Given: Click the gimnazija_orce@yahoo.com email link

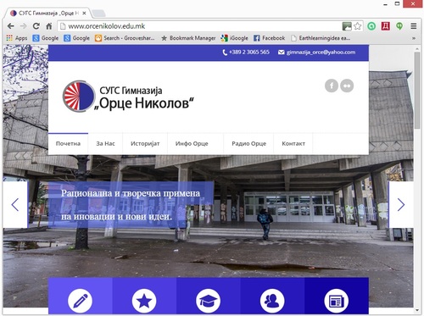Looking at the screenshot, I should click(321, 53).
